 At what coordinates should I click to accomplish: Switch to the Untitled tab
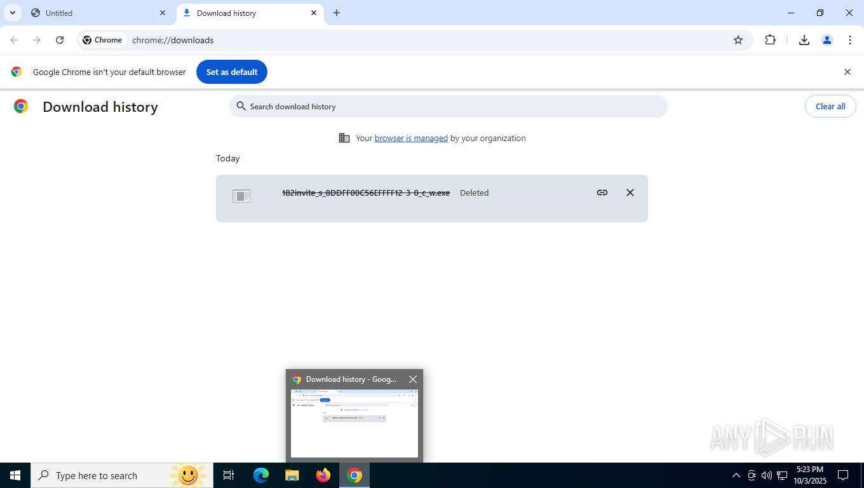(98, 13)
